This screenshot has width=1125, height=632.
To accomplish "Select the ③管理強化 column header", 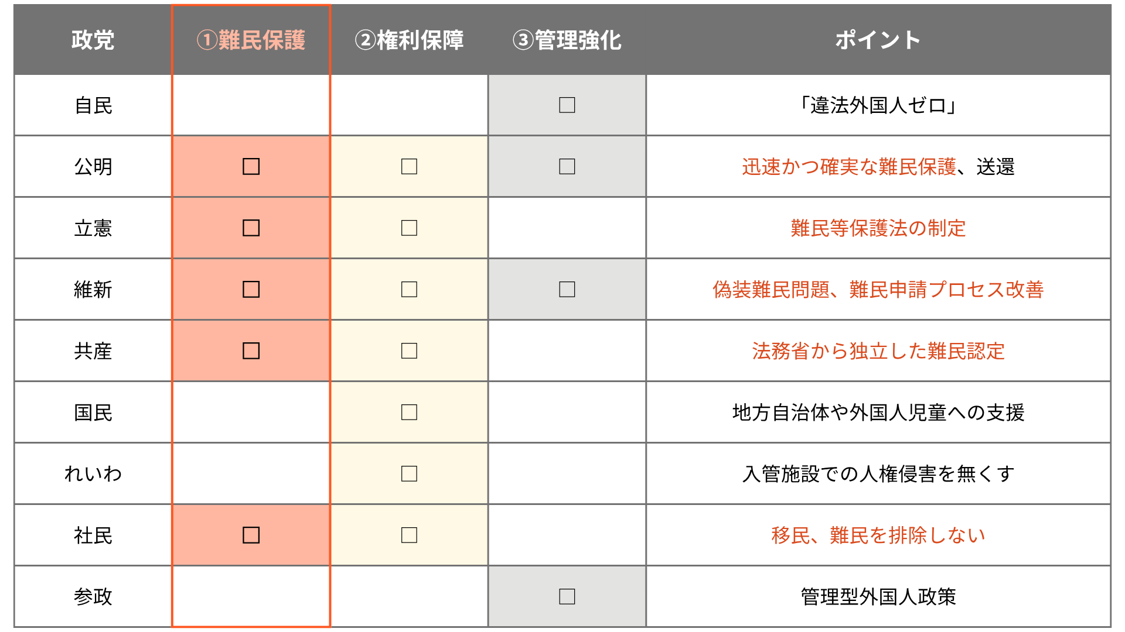I will [567, 40].
